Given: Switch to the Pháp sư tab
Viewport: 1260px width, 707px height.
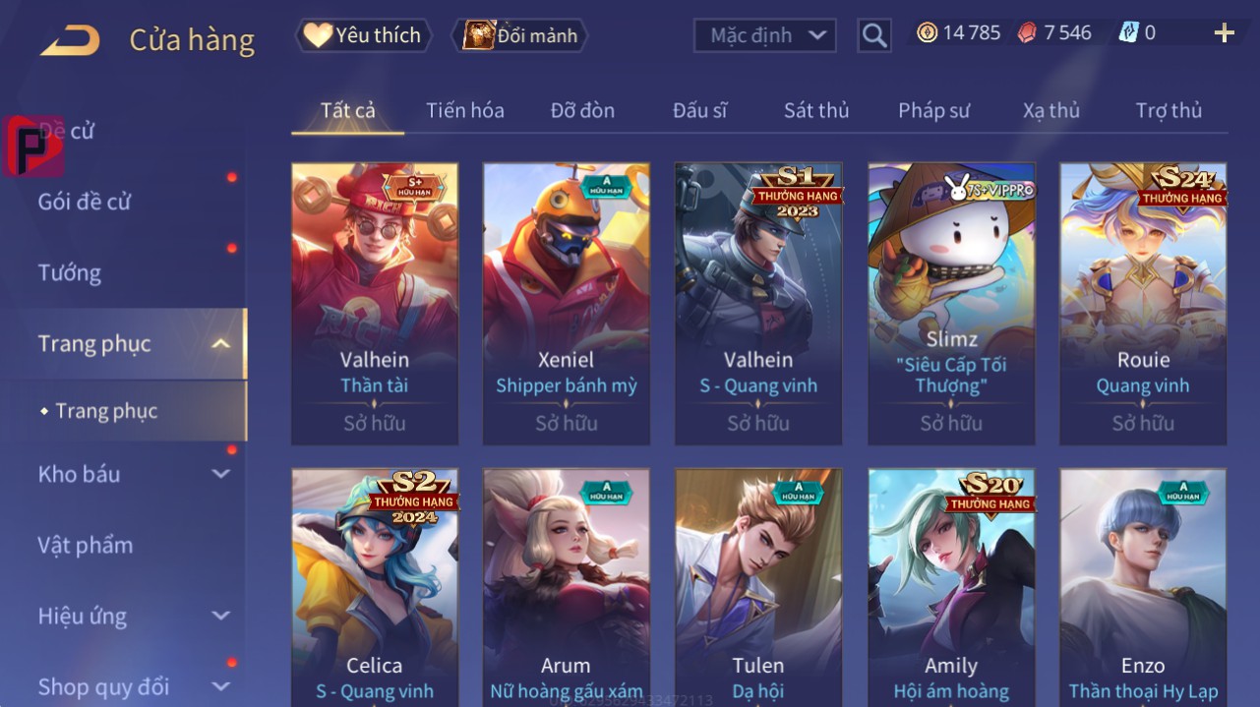Looking at the screenshot, I should (x=933, y=111).
